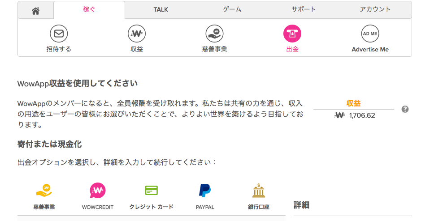The height and width of the screenshot is (221, 421).
Task: Open the home tab house icon
Action: click(x=36, y=11)
